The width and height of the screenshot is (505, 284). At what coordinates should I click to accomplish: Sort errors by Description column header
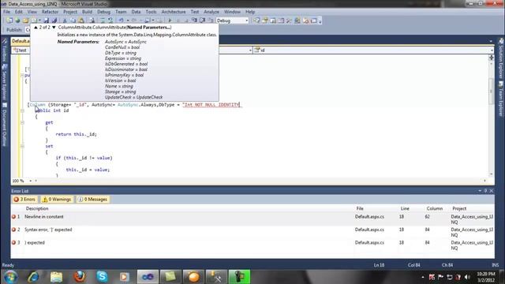coord(37,208)
